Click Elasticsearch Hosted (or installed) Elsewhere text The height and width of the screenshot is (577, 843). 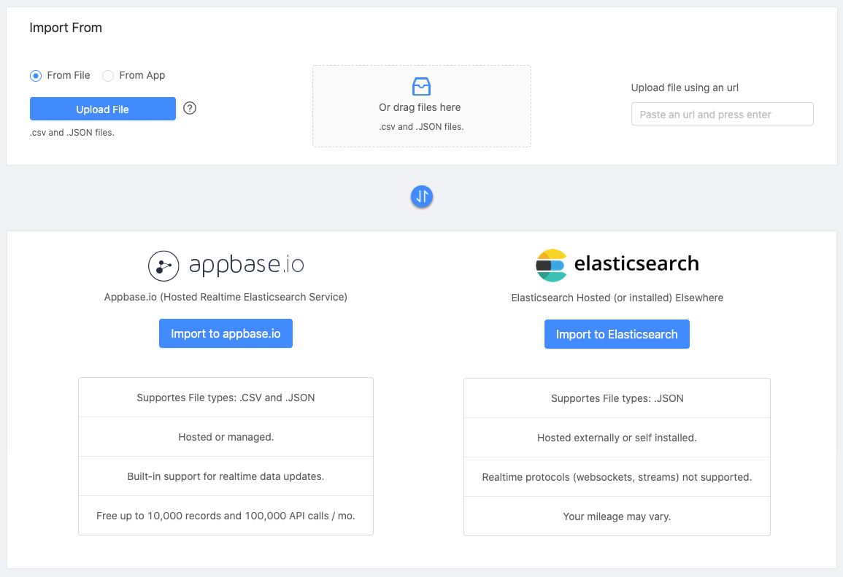[x=617, y=298]
